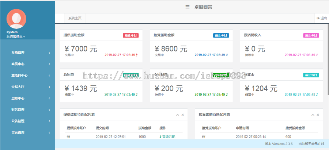Click the chevron next to 留言管理
This screenshot has width=329, height=150.
pos(49,132)
